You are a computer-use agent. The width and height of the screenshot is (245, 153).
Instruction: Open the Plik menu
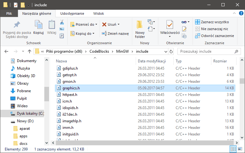pyautogui.click(x=9, y=13)
